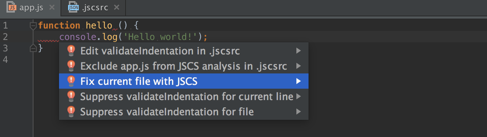Click line number 4 in the gutter
The image size is (487, 137).
[5, 59]
